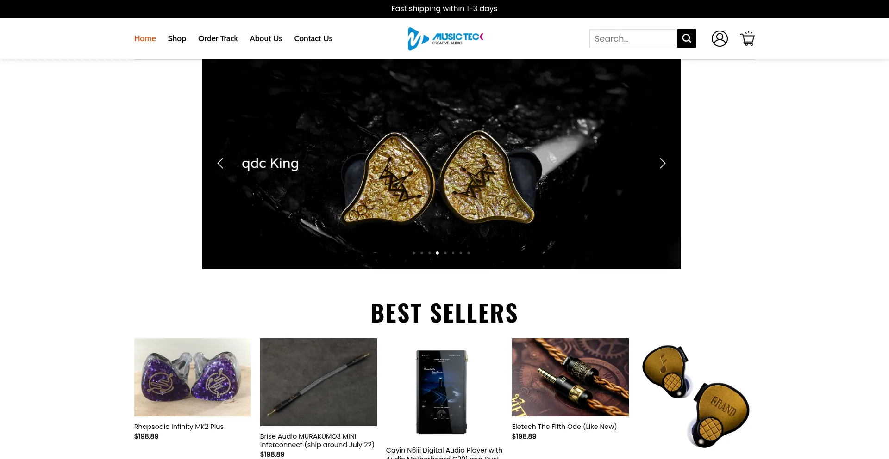The height and width of the screenshot is (459, 889).
Task: Click the Brise Audio MURAKUMO3 cable thumbnail
Action: coord(319,382)
